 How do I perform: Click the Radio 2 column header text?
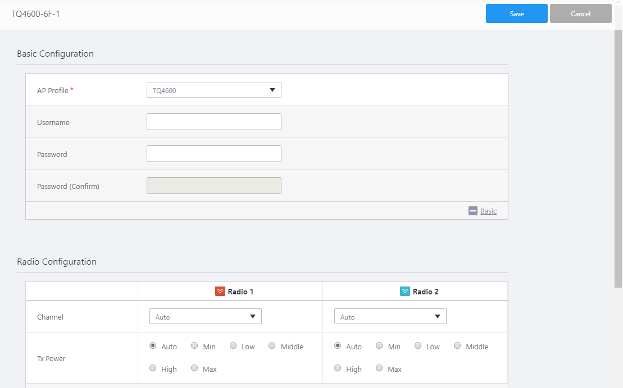pyautogui.click(x=425, y=292)
